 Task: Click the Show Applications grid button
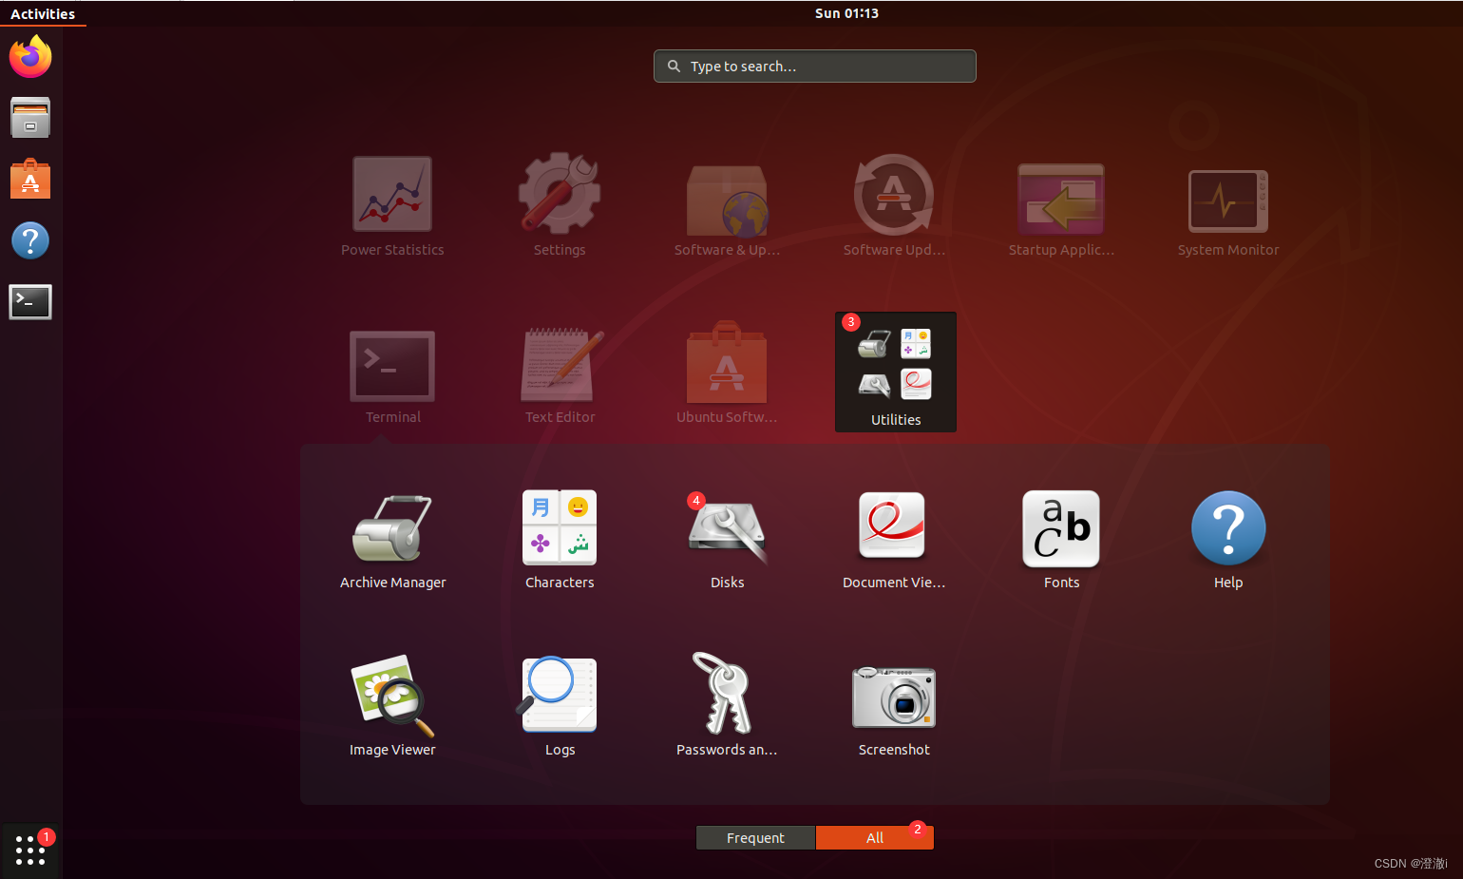tap(30, 850)
